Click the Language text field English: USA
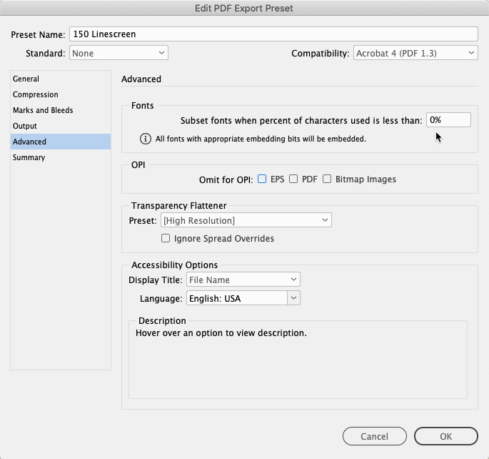The height and width of the screenshot is (459, 489). pos(237,298)
